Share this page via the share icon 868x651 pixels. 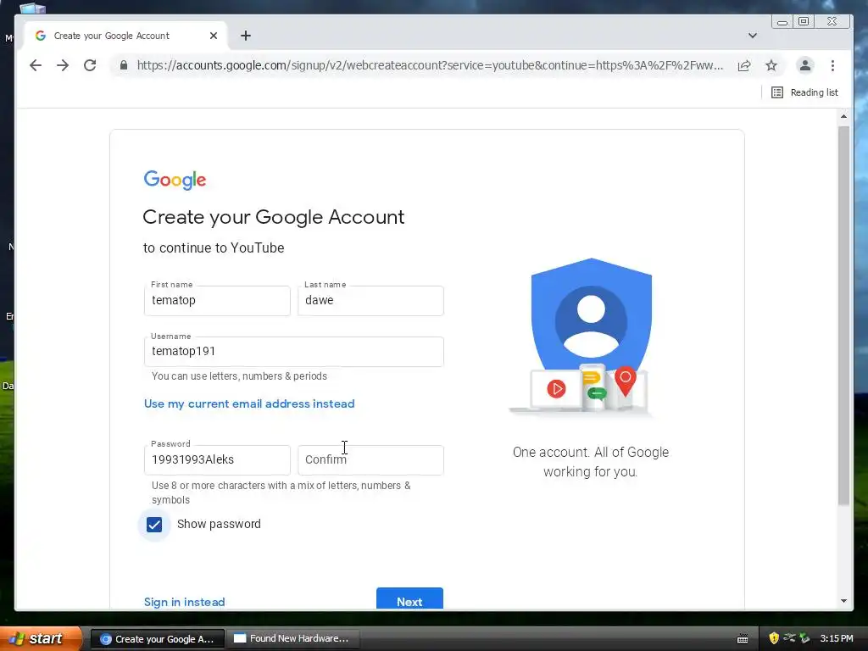[x=744, y=65]
